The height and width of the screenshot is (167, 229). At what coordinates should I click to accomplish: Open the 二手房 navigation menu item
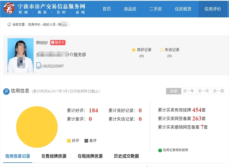[x=156, y=9]
